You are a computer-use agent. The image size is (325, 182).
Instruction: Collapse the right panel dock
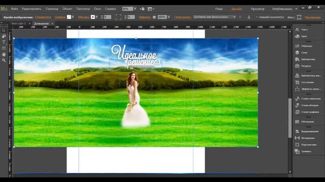point(323,22)
